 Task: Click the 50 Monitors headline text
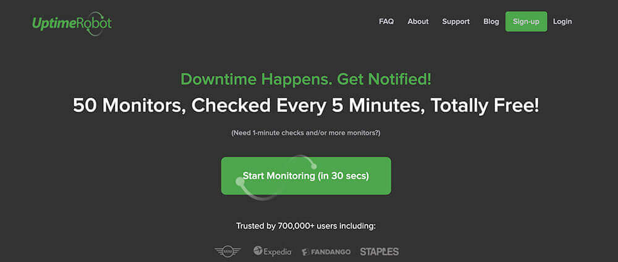click(306, 106)
